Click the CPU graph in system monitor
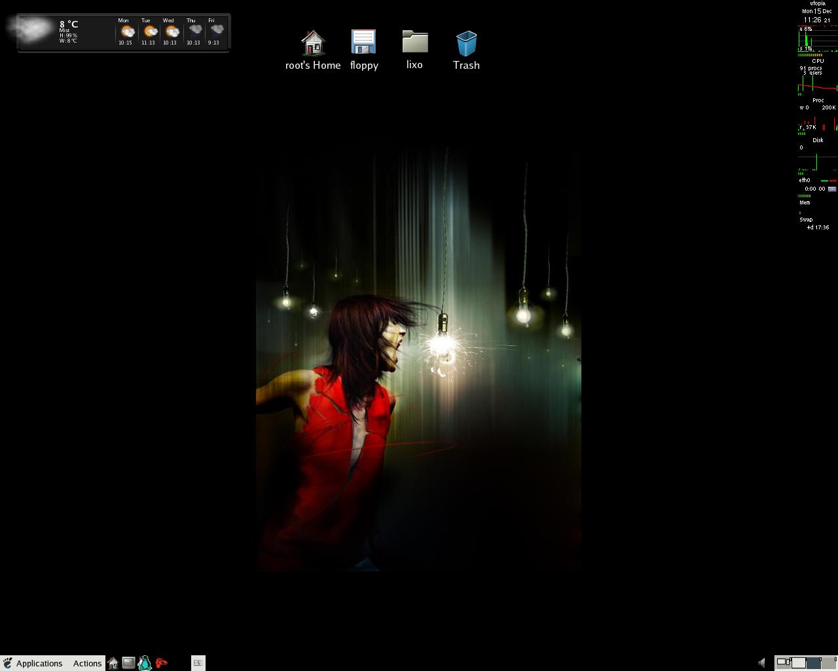This screenshot has width=838, height=671. click(817, 84)
